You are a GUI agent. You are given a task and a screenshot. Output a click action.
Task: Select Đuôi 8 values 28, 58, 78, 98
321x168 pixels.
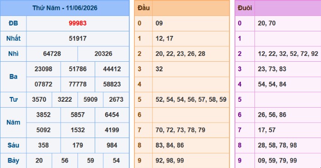click(277, 145)
